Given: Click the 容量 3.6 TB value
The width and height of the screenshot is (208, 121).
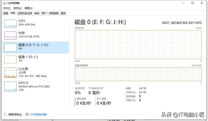Looking at the screenshot, I should click(142, 88).
